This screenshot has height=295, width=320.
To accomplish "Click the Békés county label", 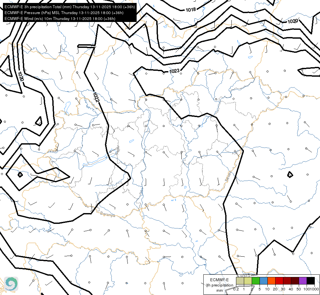I will pos(228,176).
